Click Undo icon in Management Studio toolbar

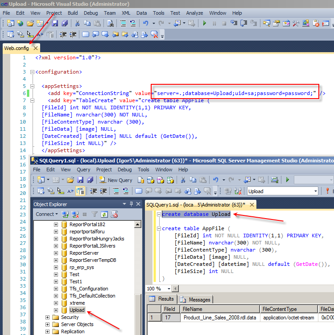[x=215, y=180]
